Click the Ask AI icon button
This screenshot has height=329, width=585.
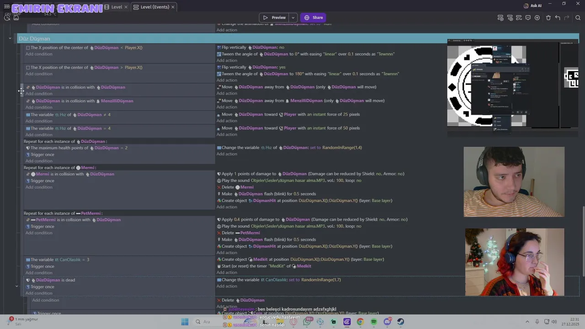coord(532,5)
